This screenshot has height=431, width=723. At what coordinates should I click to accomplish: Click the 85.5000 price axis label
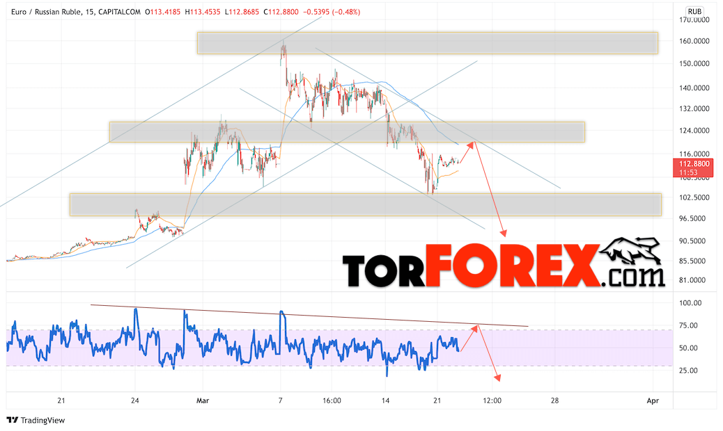click(692, 261)
